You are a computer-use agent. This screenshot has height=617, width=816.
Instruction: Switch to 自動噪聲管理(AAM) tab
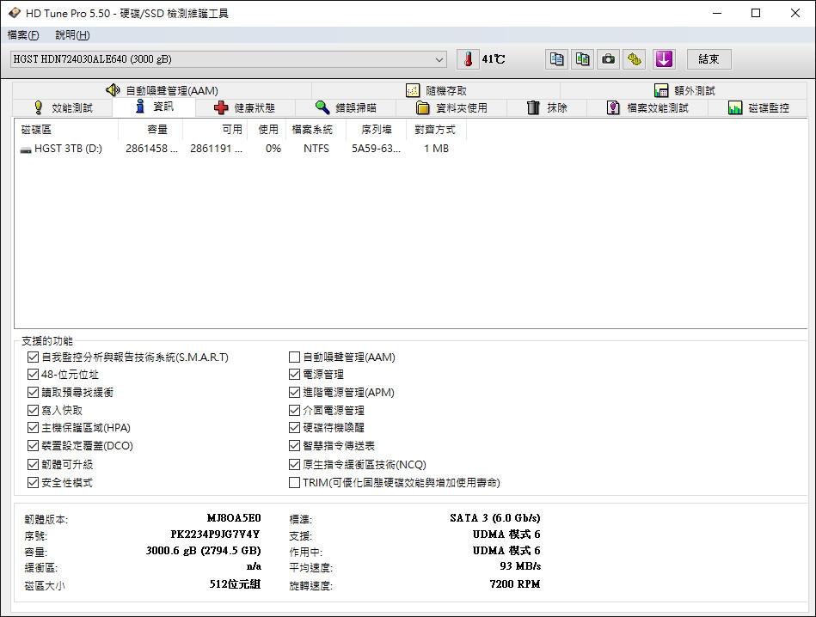(162, 90)
